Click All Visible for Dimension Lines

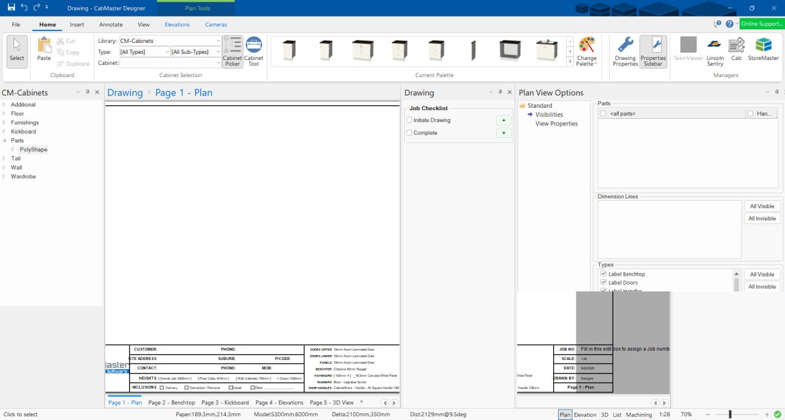coord(762,206)
